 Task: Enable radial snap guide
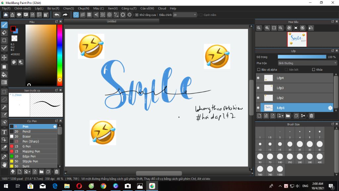pos(103,15)
